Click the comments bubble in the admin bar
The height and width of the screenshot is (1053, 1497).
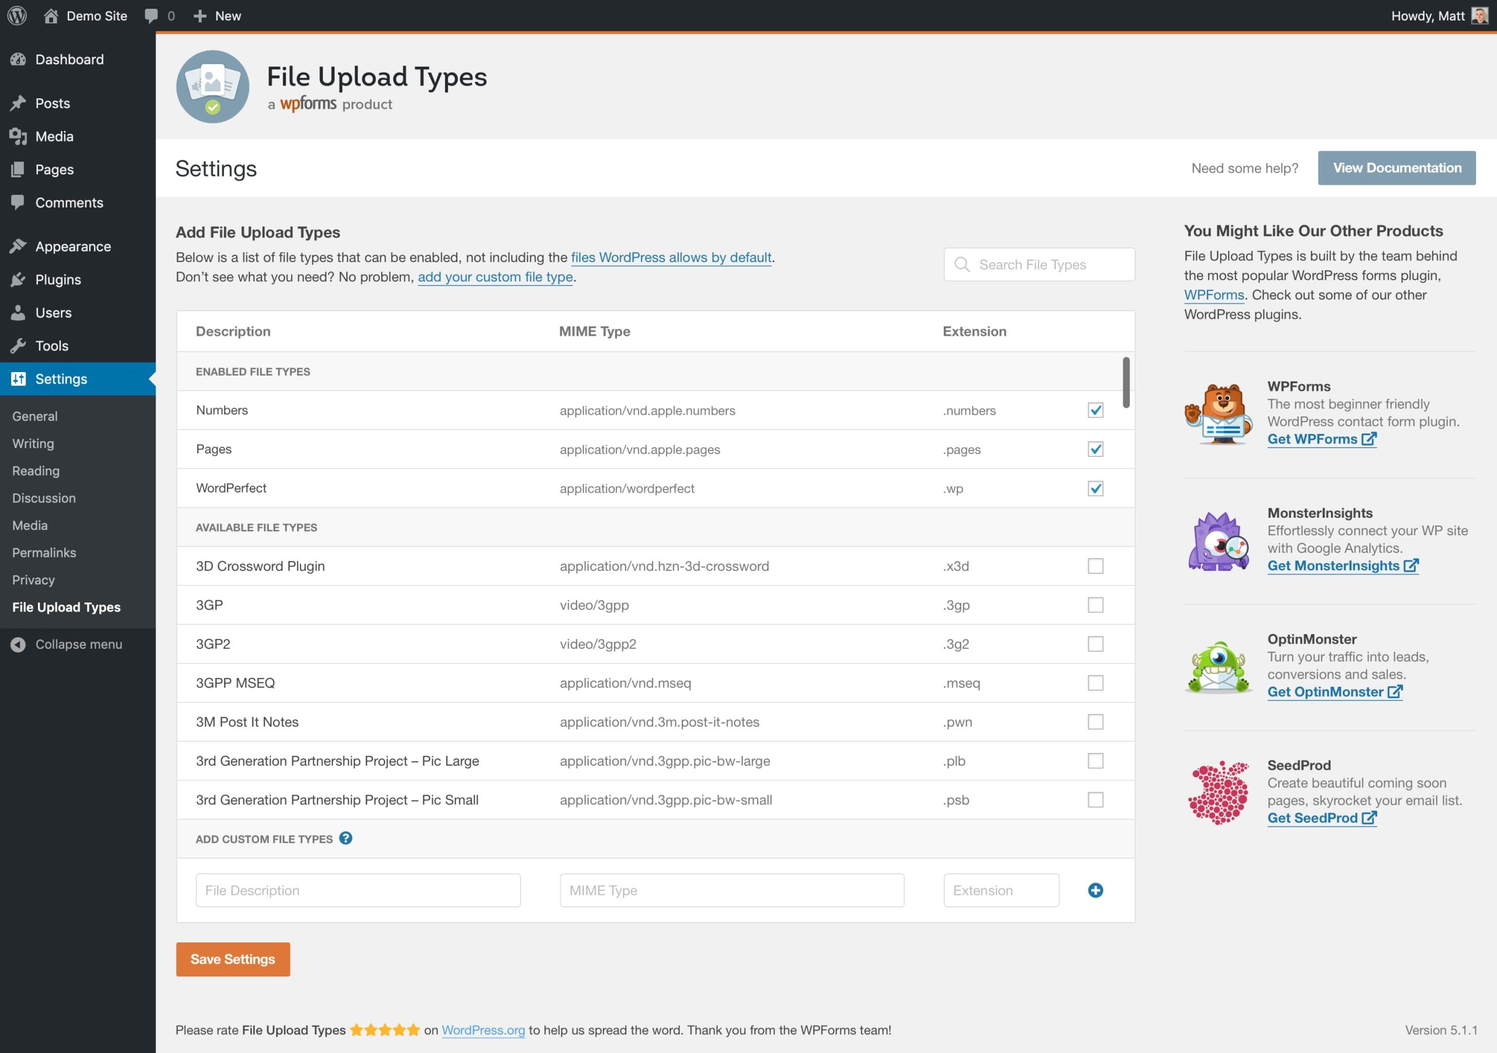click(x=152, y=15)
